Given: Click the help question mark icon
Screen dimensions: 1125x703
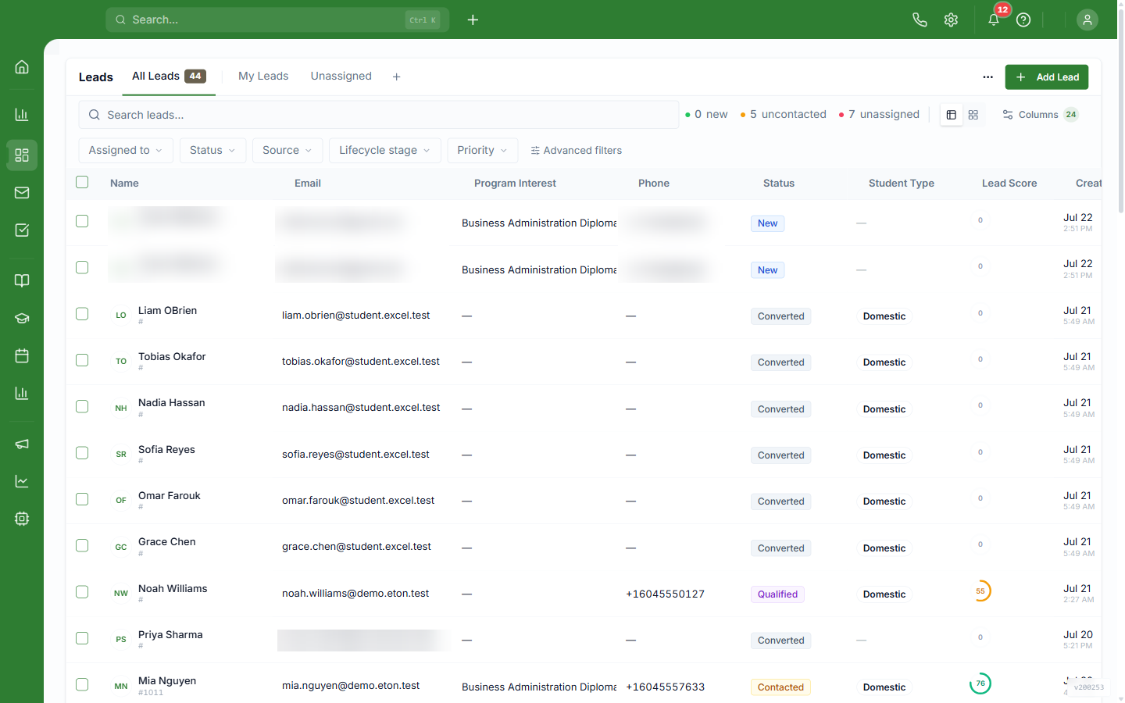Looking at the screenshot, I should pyautogui.click(x=1023, y=20).
